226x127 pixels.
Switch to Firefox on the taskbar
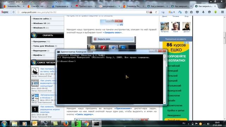(x=66, y=124)
